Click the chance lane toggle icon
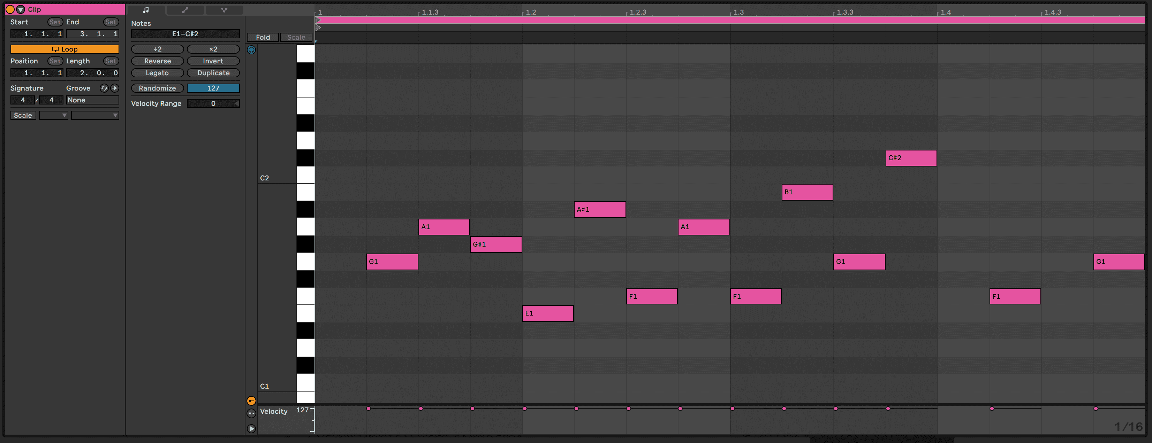The width and height of the screenshot is (1152, 443). (251, 413)
